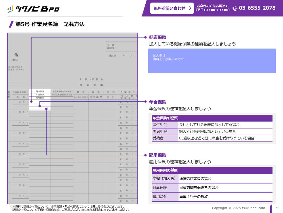Click the ツクノビBPO logo
283x213 pixels.
pos(33,9)
